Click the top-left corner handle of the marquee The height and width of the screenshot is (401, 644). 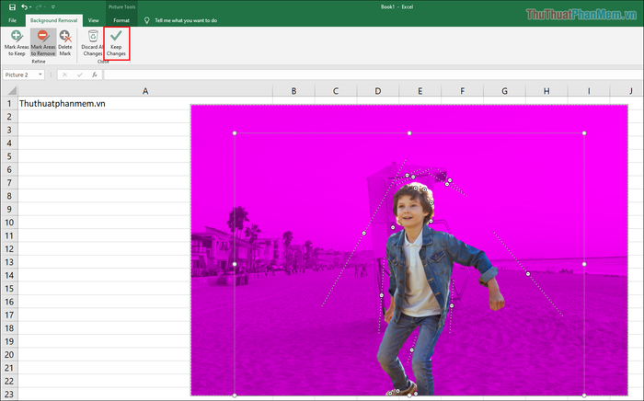[235, 133]
